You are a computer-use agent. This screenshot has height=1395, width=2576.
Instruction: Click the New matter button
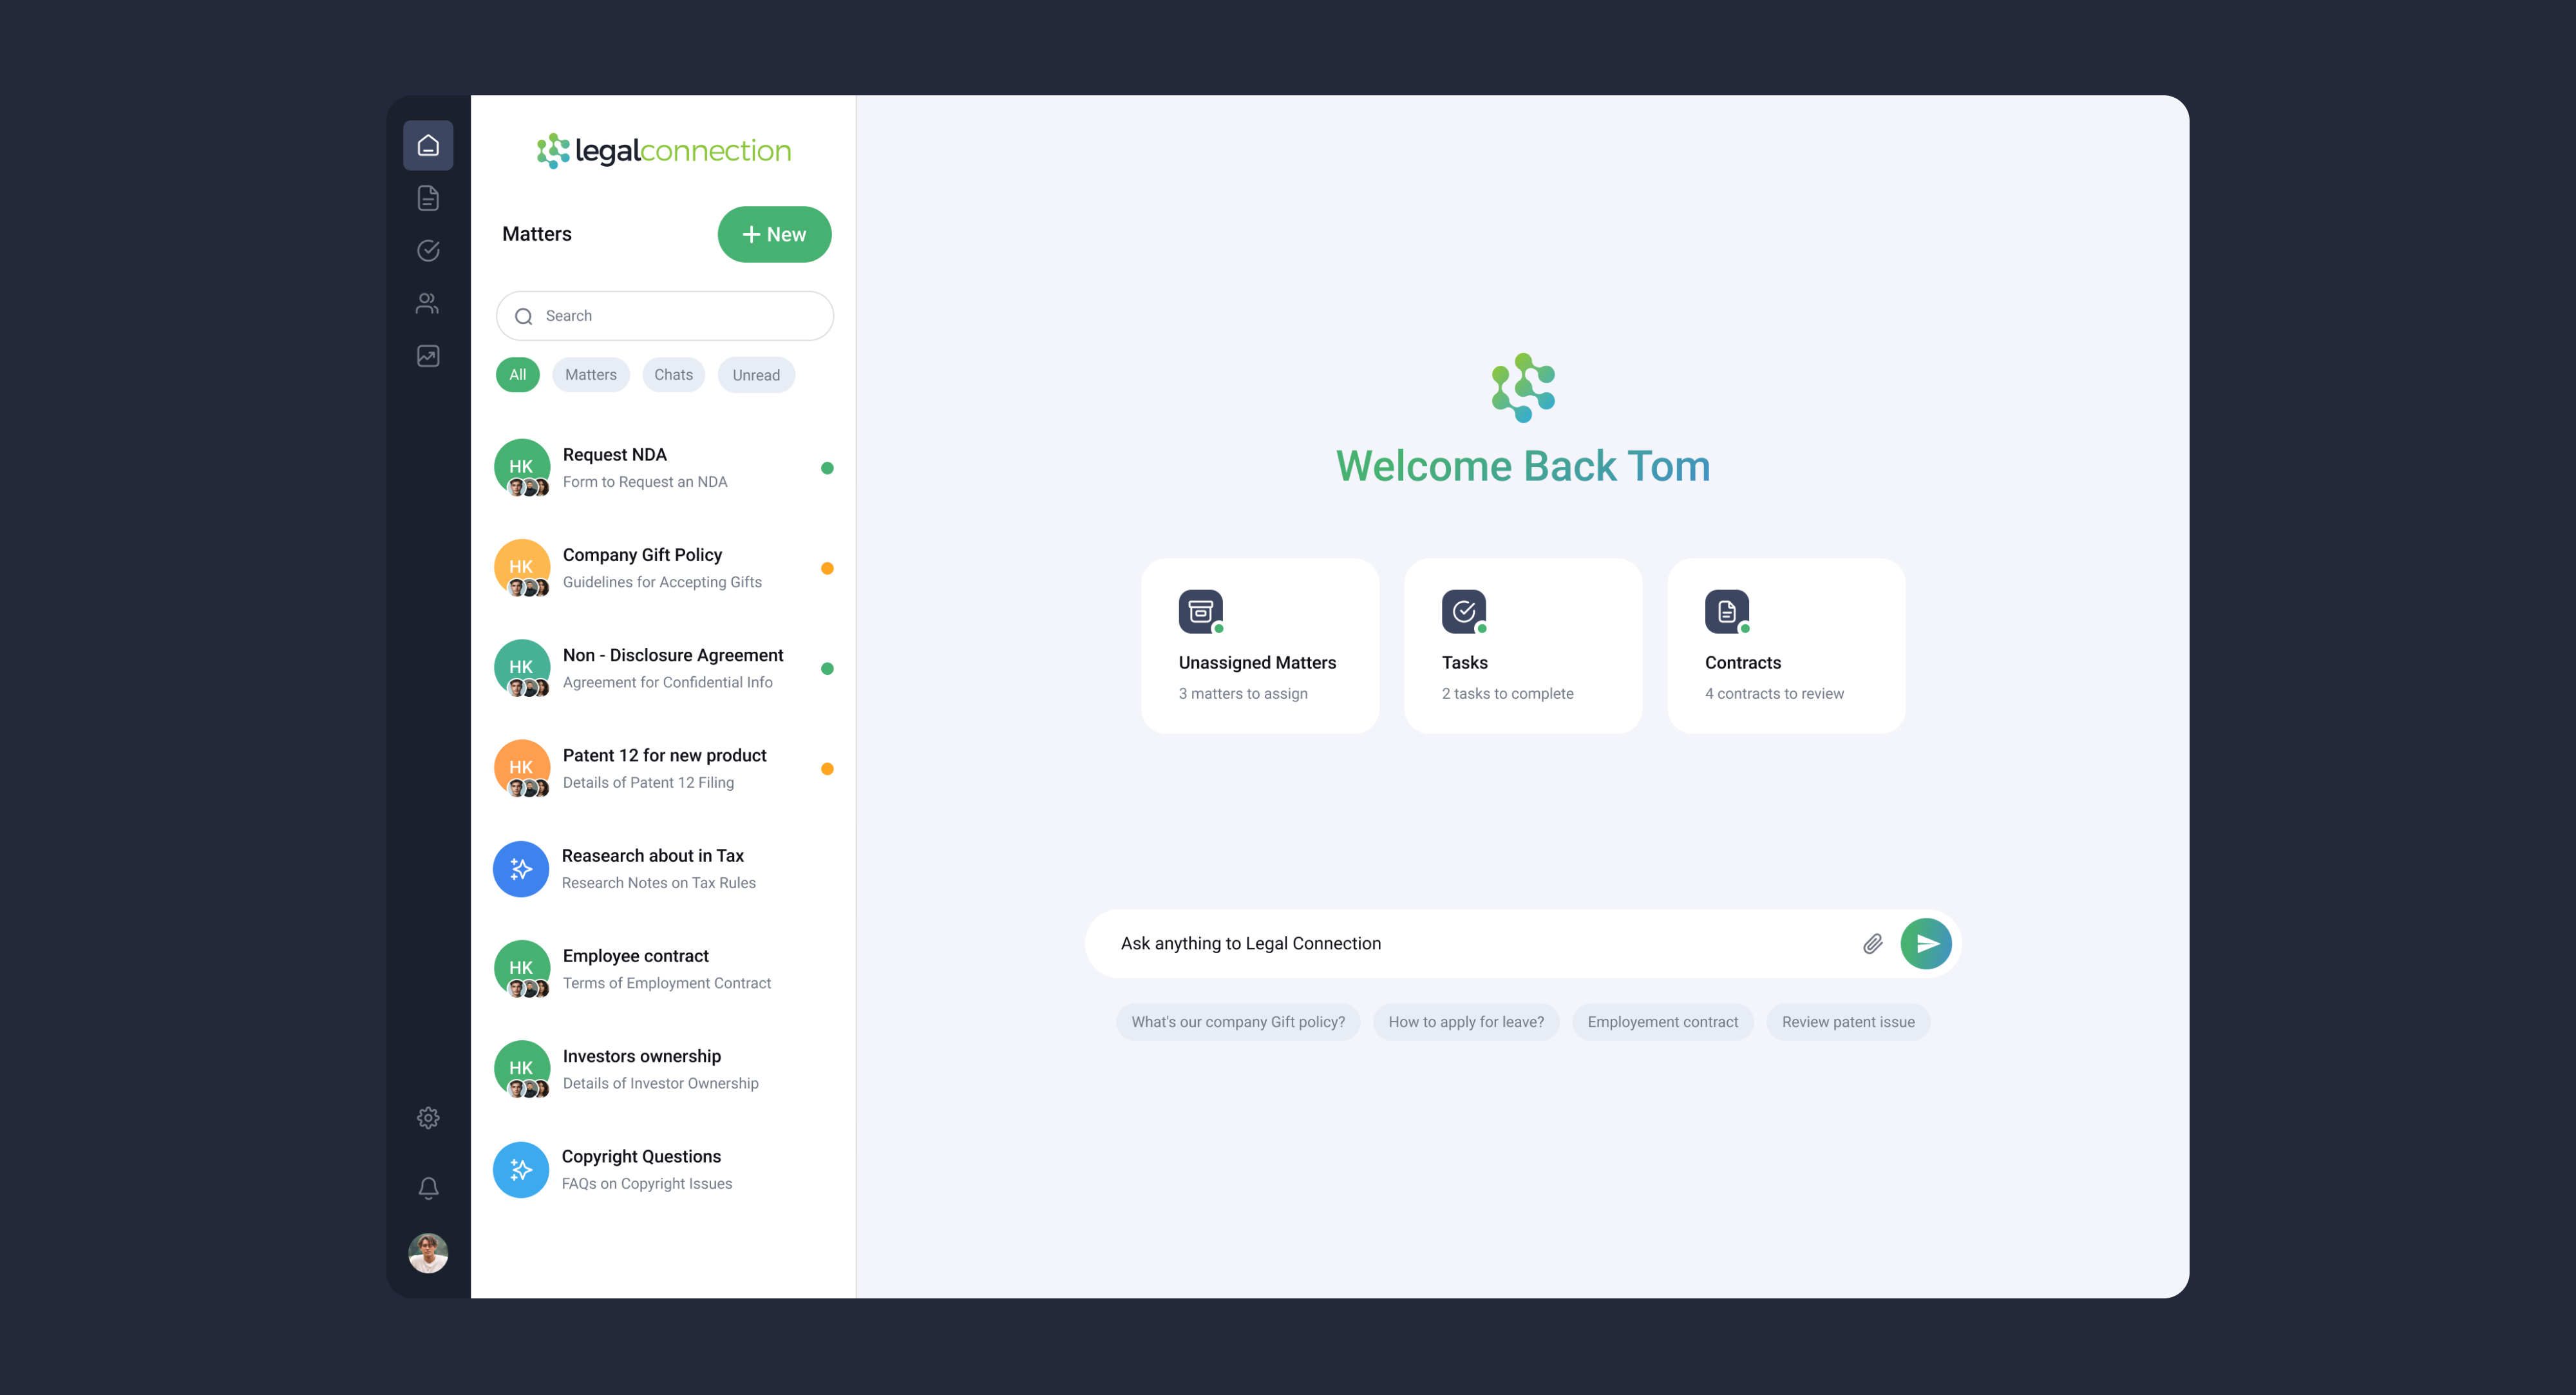774,235
